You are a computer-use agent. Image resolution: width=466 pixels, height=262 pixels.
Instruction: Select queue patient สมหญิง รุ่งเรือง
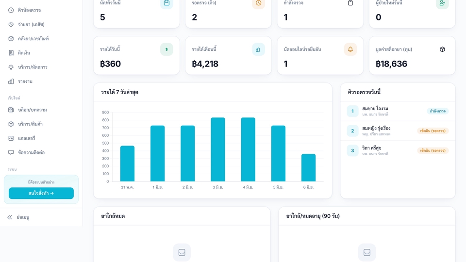pyautogui.click(x=398, y=131)
